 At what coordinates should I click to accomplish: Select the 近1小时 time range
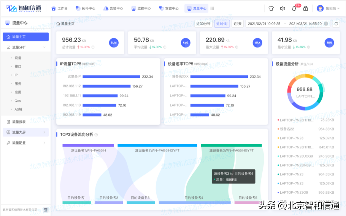click(222, 24)
